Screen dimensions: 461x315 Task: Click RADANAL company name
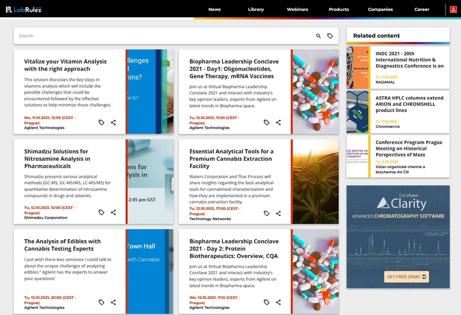(385, 82)
